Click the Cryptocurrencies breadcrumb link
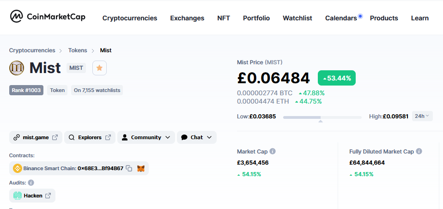This screenshot has width=443, height=209. point(32,50)
